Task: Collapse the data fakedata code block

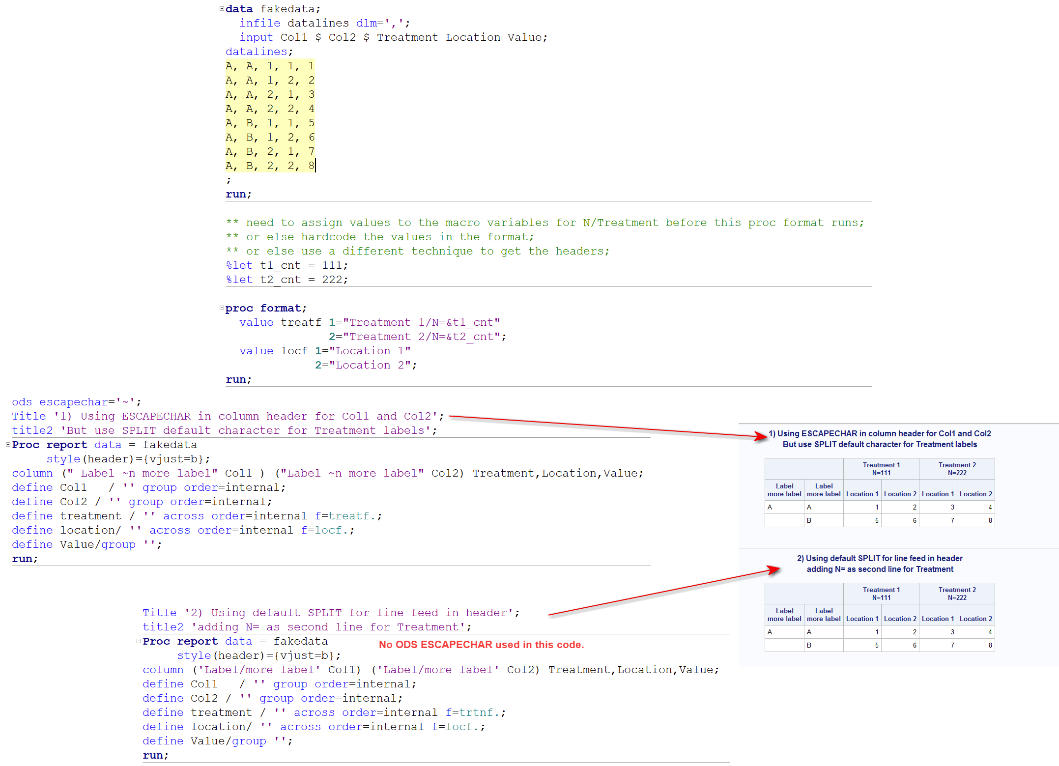Action: [222, 8]
